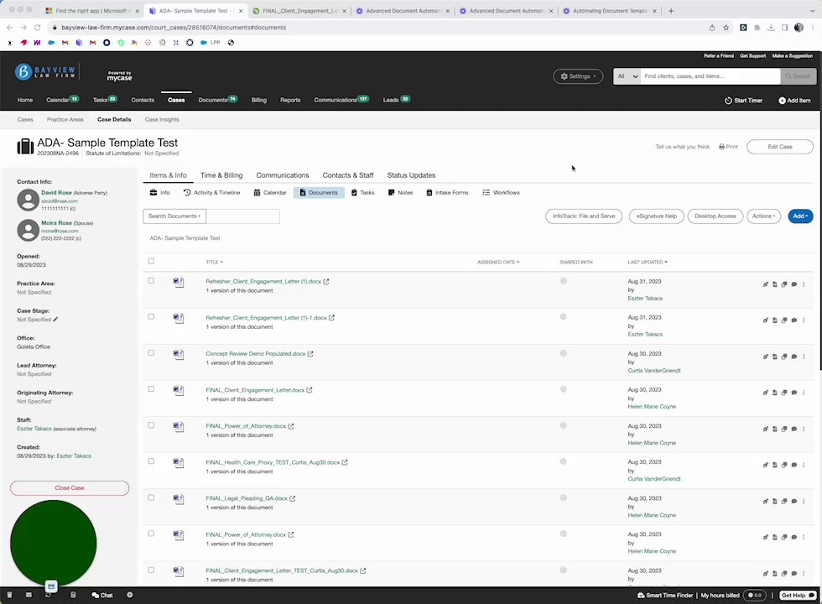Click the eSignature Help button
Screen dimensions: 822x604
click(656, 216)
